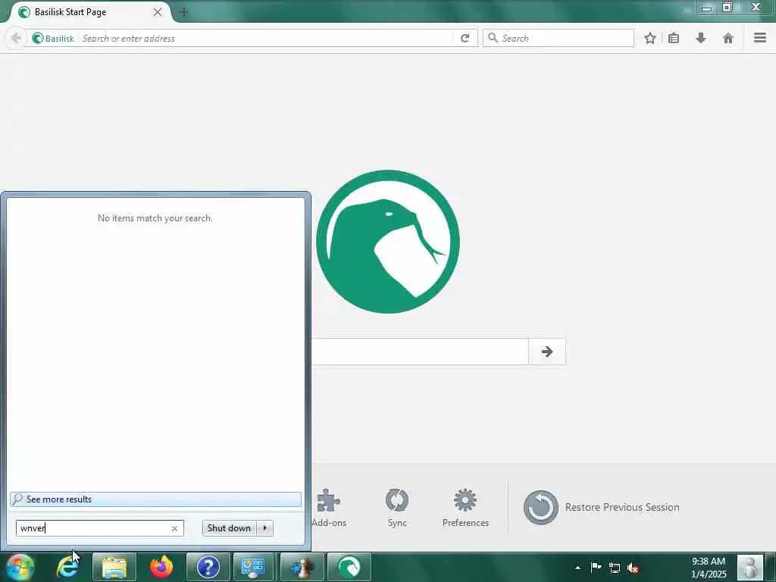Open the Help question mark taskbar icon
The image size is (776, 582).
[x=208, y=567]
